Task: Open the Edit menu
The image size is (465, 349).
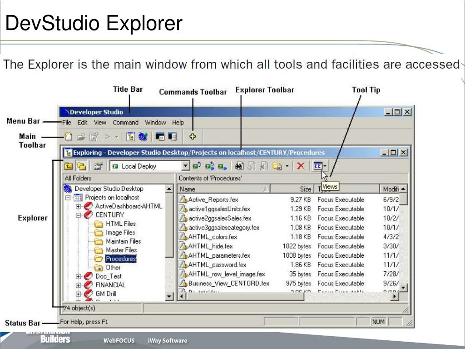Action: tap(82, 122)
